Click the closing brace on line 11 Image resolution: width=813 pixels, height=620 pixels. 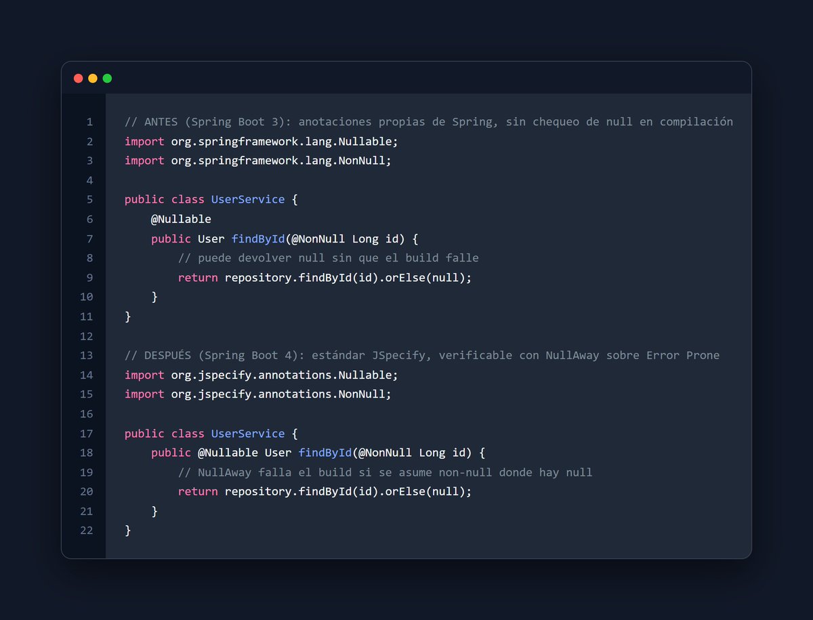128,316
